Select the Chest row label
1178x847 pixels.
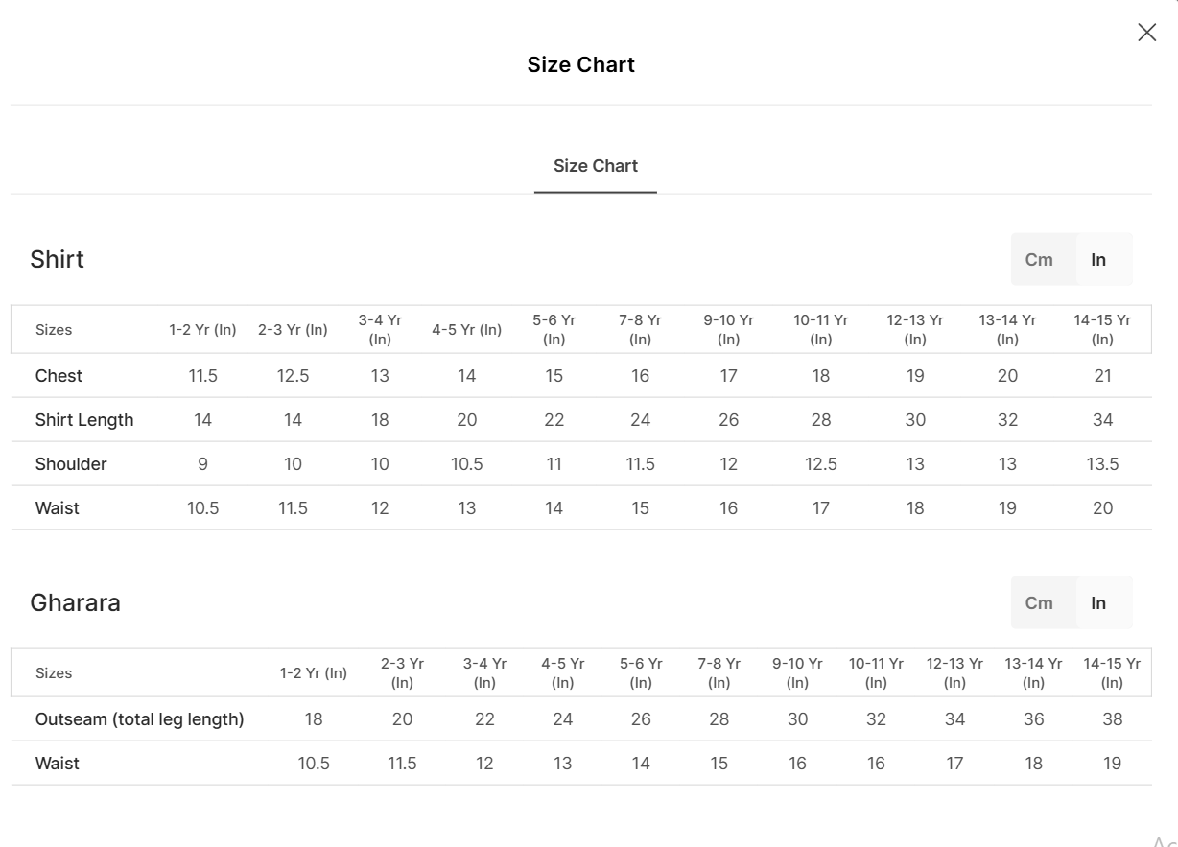[x=59, y=376]
